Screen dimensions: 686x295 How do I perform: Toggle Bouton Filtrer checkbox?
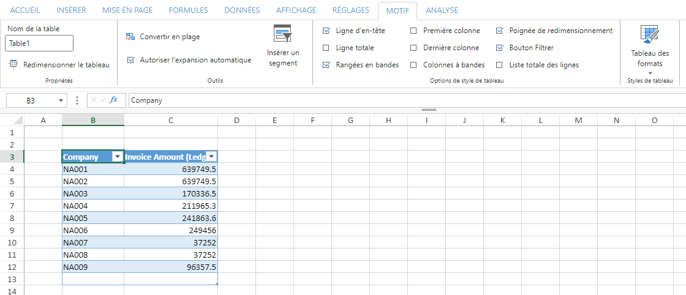500,48
